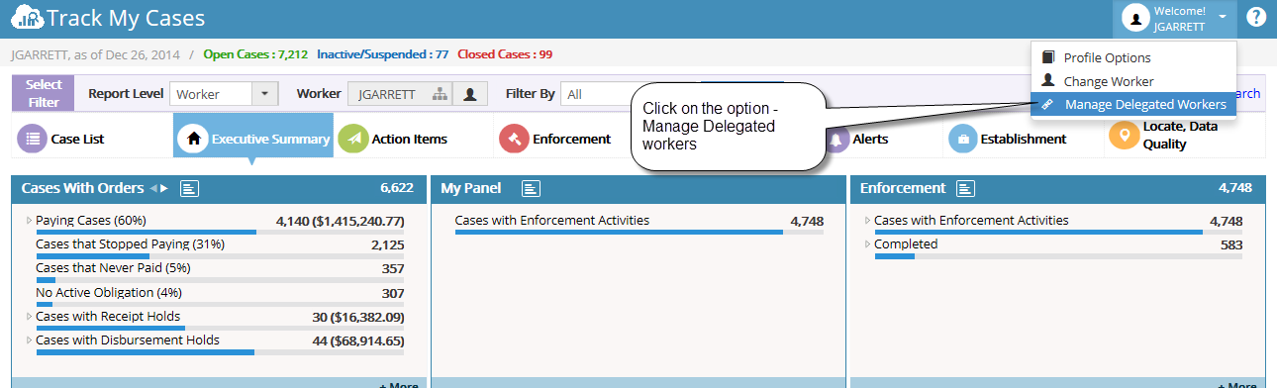The height and width of the screenshot is (388, 1277).
Task: Click the worker hierarchy org-chart icon
Action: tap(439, 94)
